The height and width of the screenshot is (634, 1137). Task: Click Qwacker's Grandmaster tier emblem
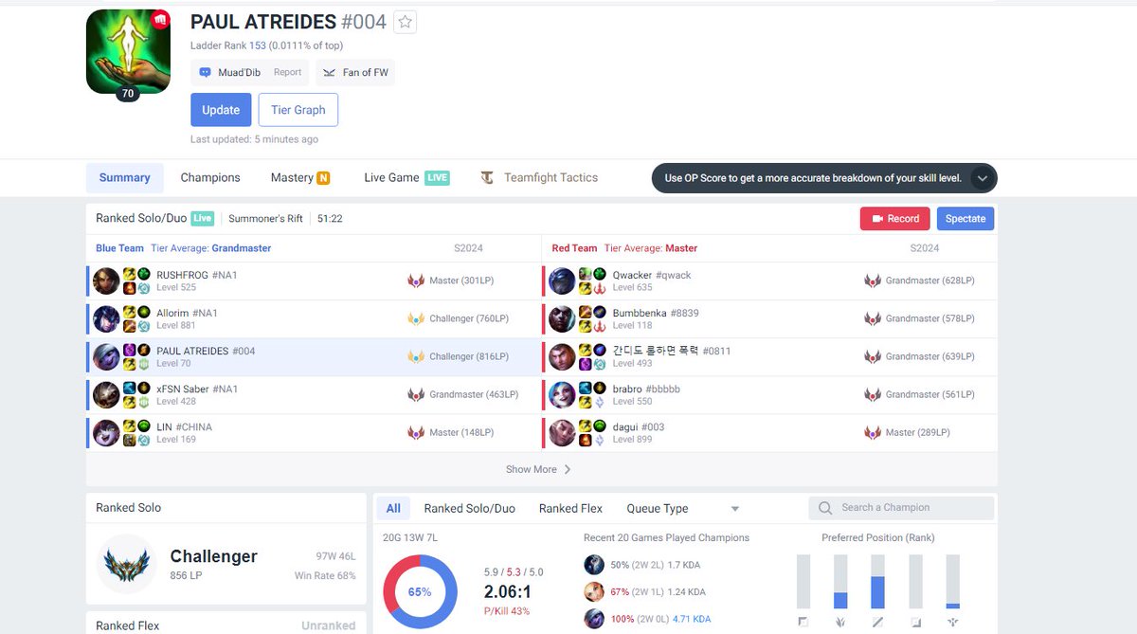tap(873, 281)
